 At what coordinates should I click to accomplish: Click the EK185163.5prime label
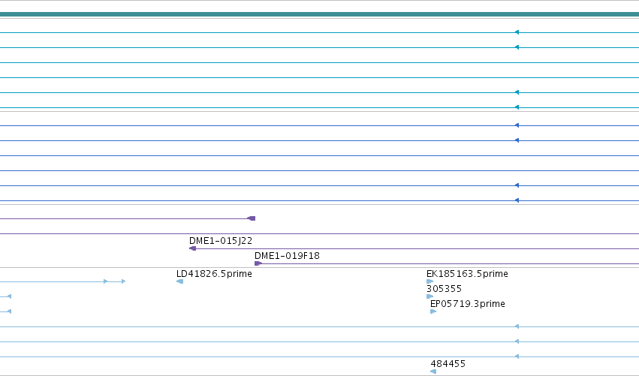pos(467,274)
